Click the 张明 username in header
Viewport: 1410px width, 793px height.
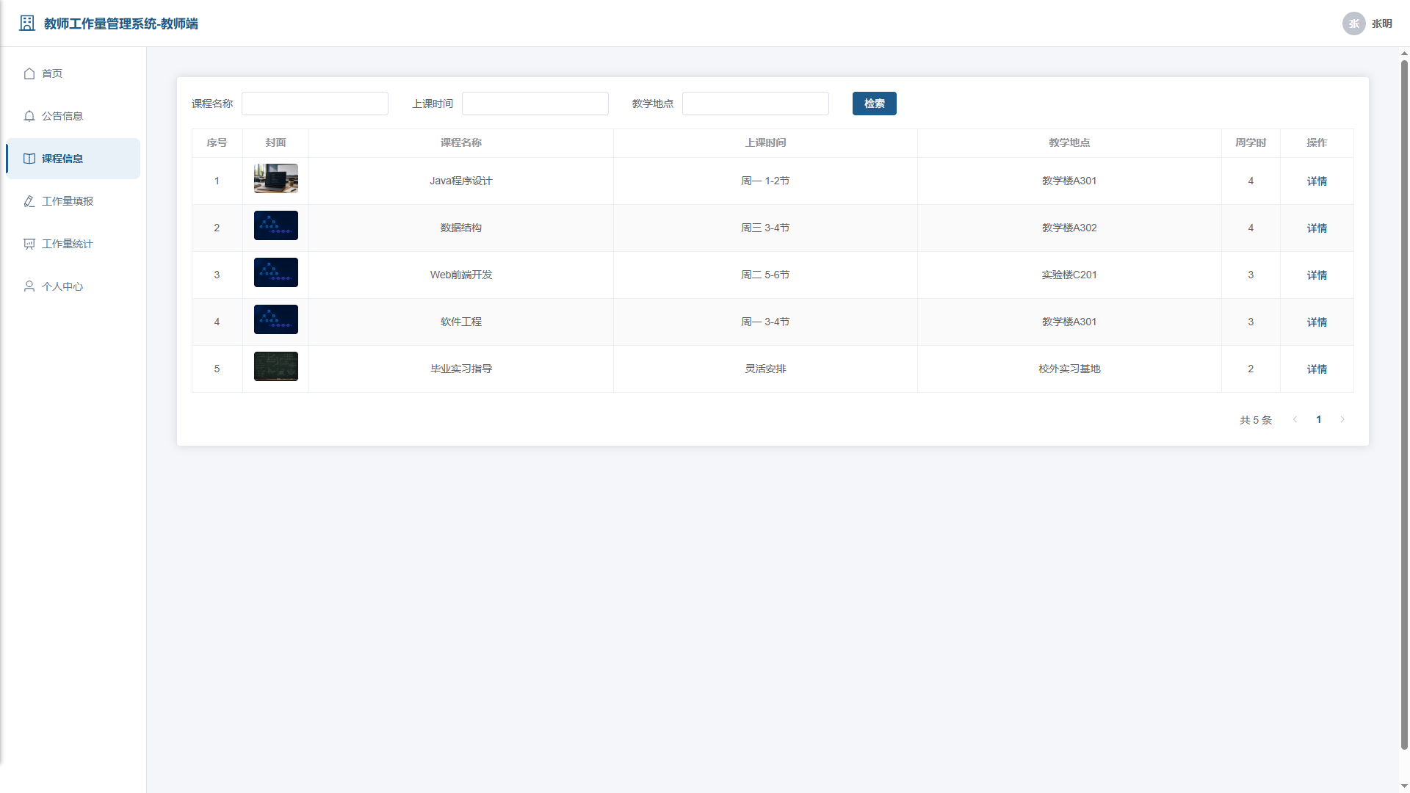point(1382,23)
